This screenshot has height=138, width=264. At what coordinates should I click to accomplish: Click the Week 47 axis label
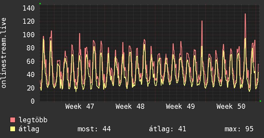(80, 107)
